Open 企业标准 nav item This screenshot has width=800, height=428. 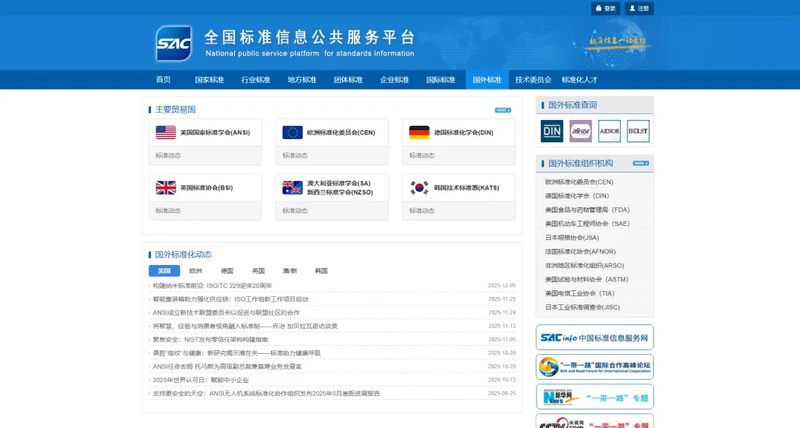point(394,79)
